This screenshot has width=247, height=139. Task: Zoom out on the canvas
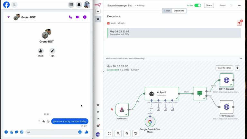click(x=127, y=134)
